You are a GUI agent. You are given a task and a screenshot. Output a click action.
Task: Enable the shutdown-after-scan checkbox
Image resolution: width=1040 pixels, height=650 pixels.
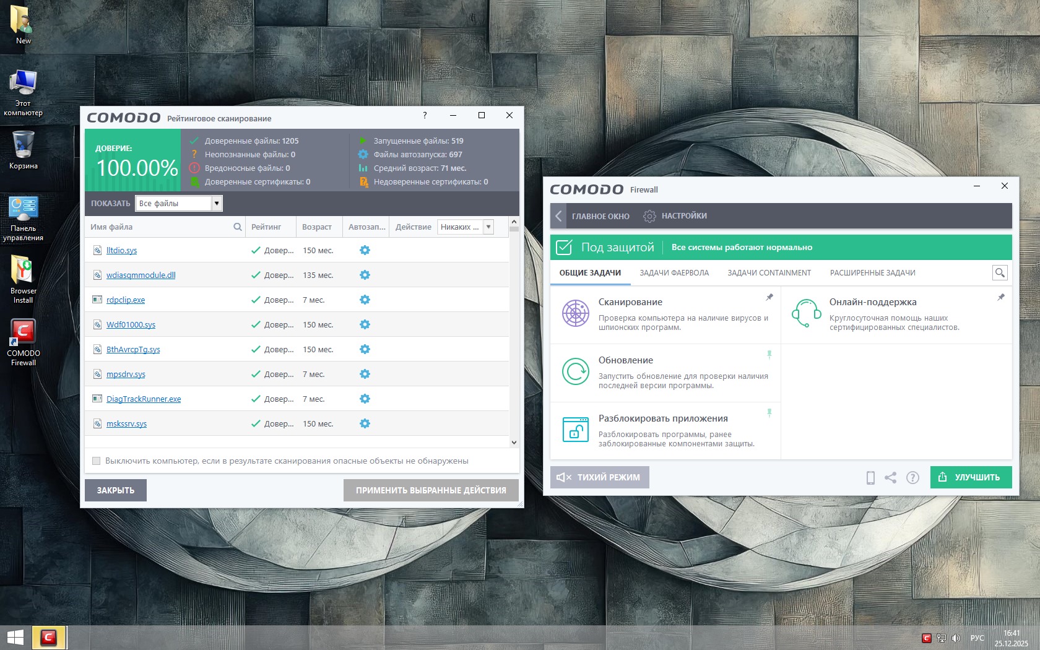tap(96, 461)
